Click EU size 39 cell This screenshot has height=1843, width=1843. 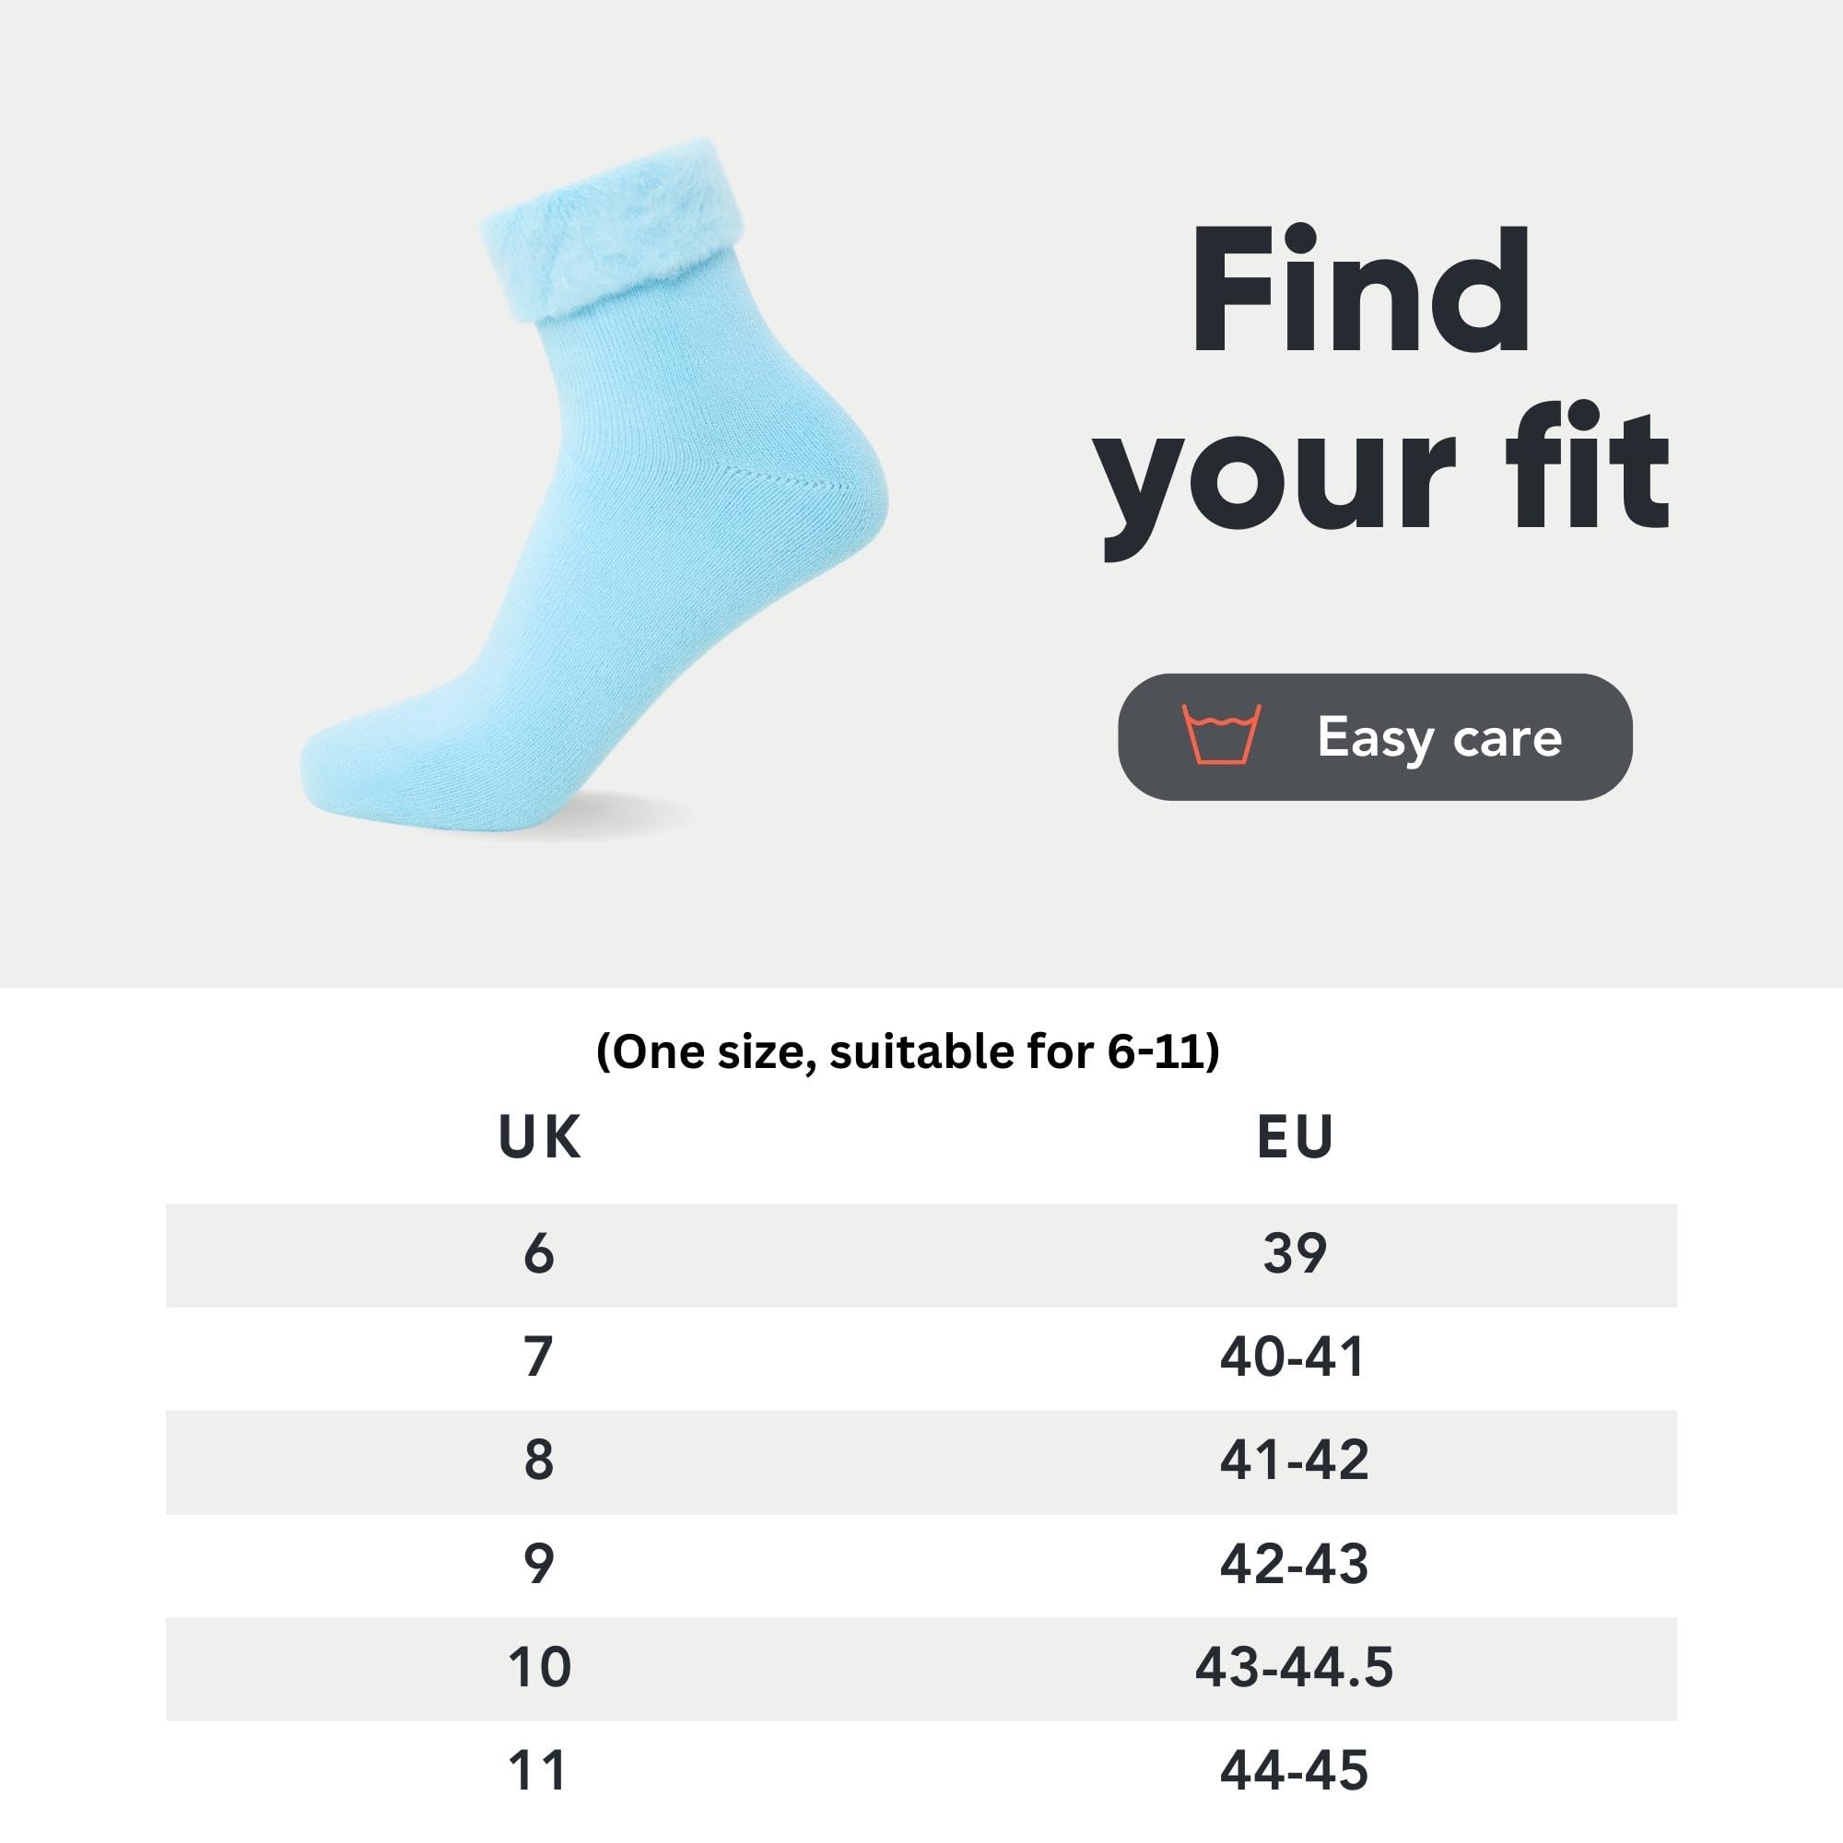[1295, 1253]
